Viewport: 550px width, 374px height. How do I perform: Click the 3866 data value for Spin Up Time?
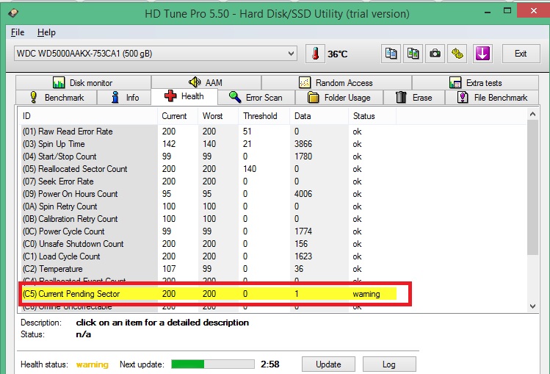tap(303, 144)
